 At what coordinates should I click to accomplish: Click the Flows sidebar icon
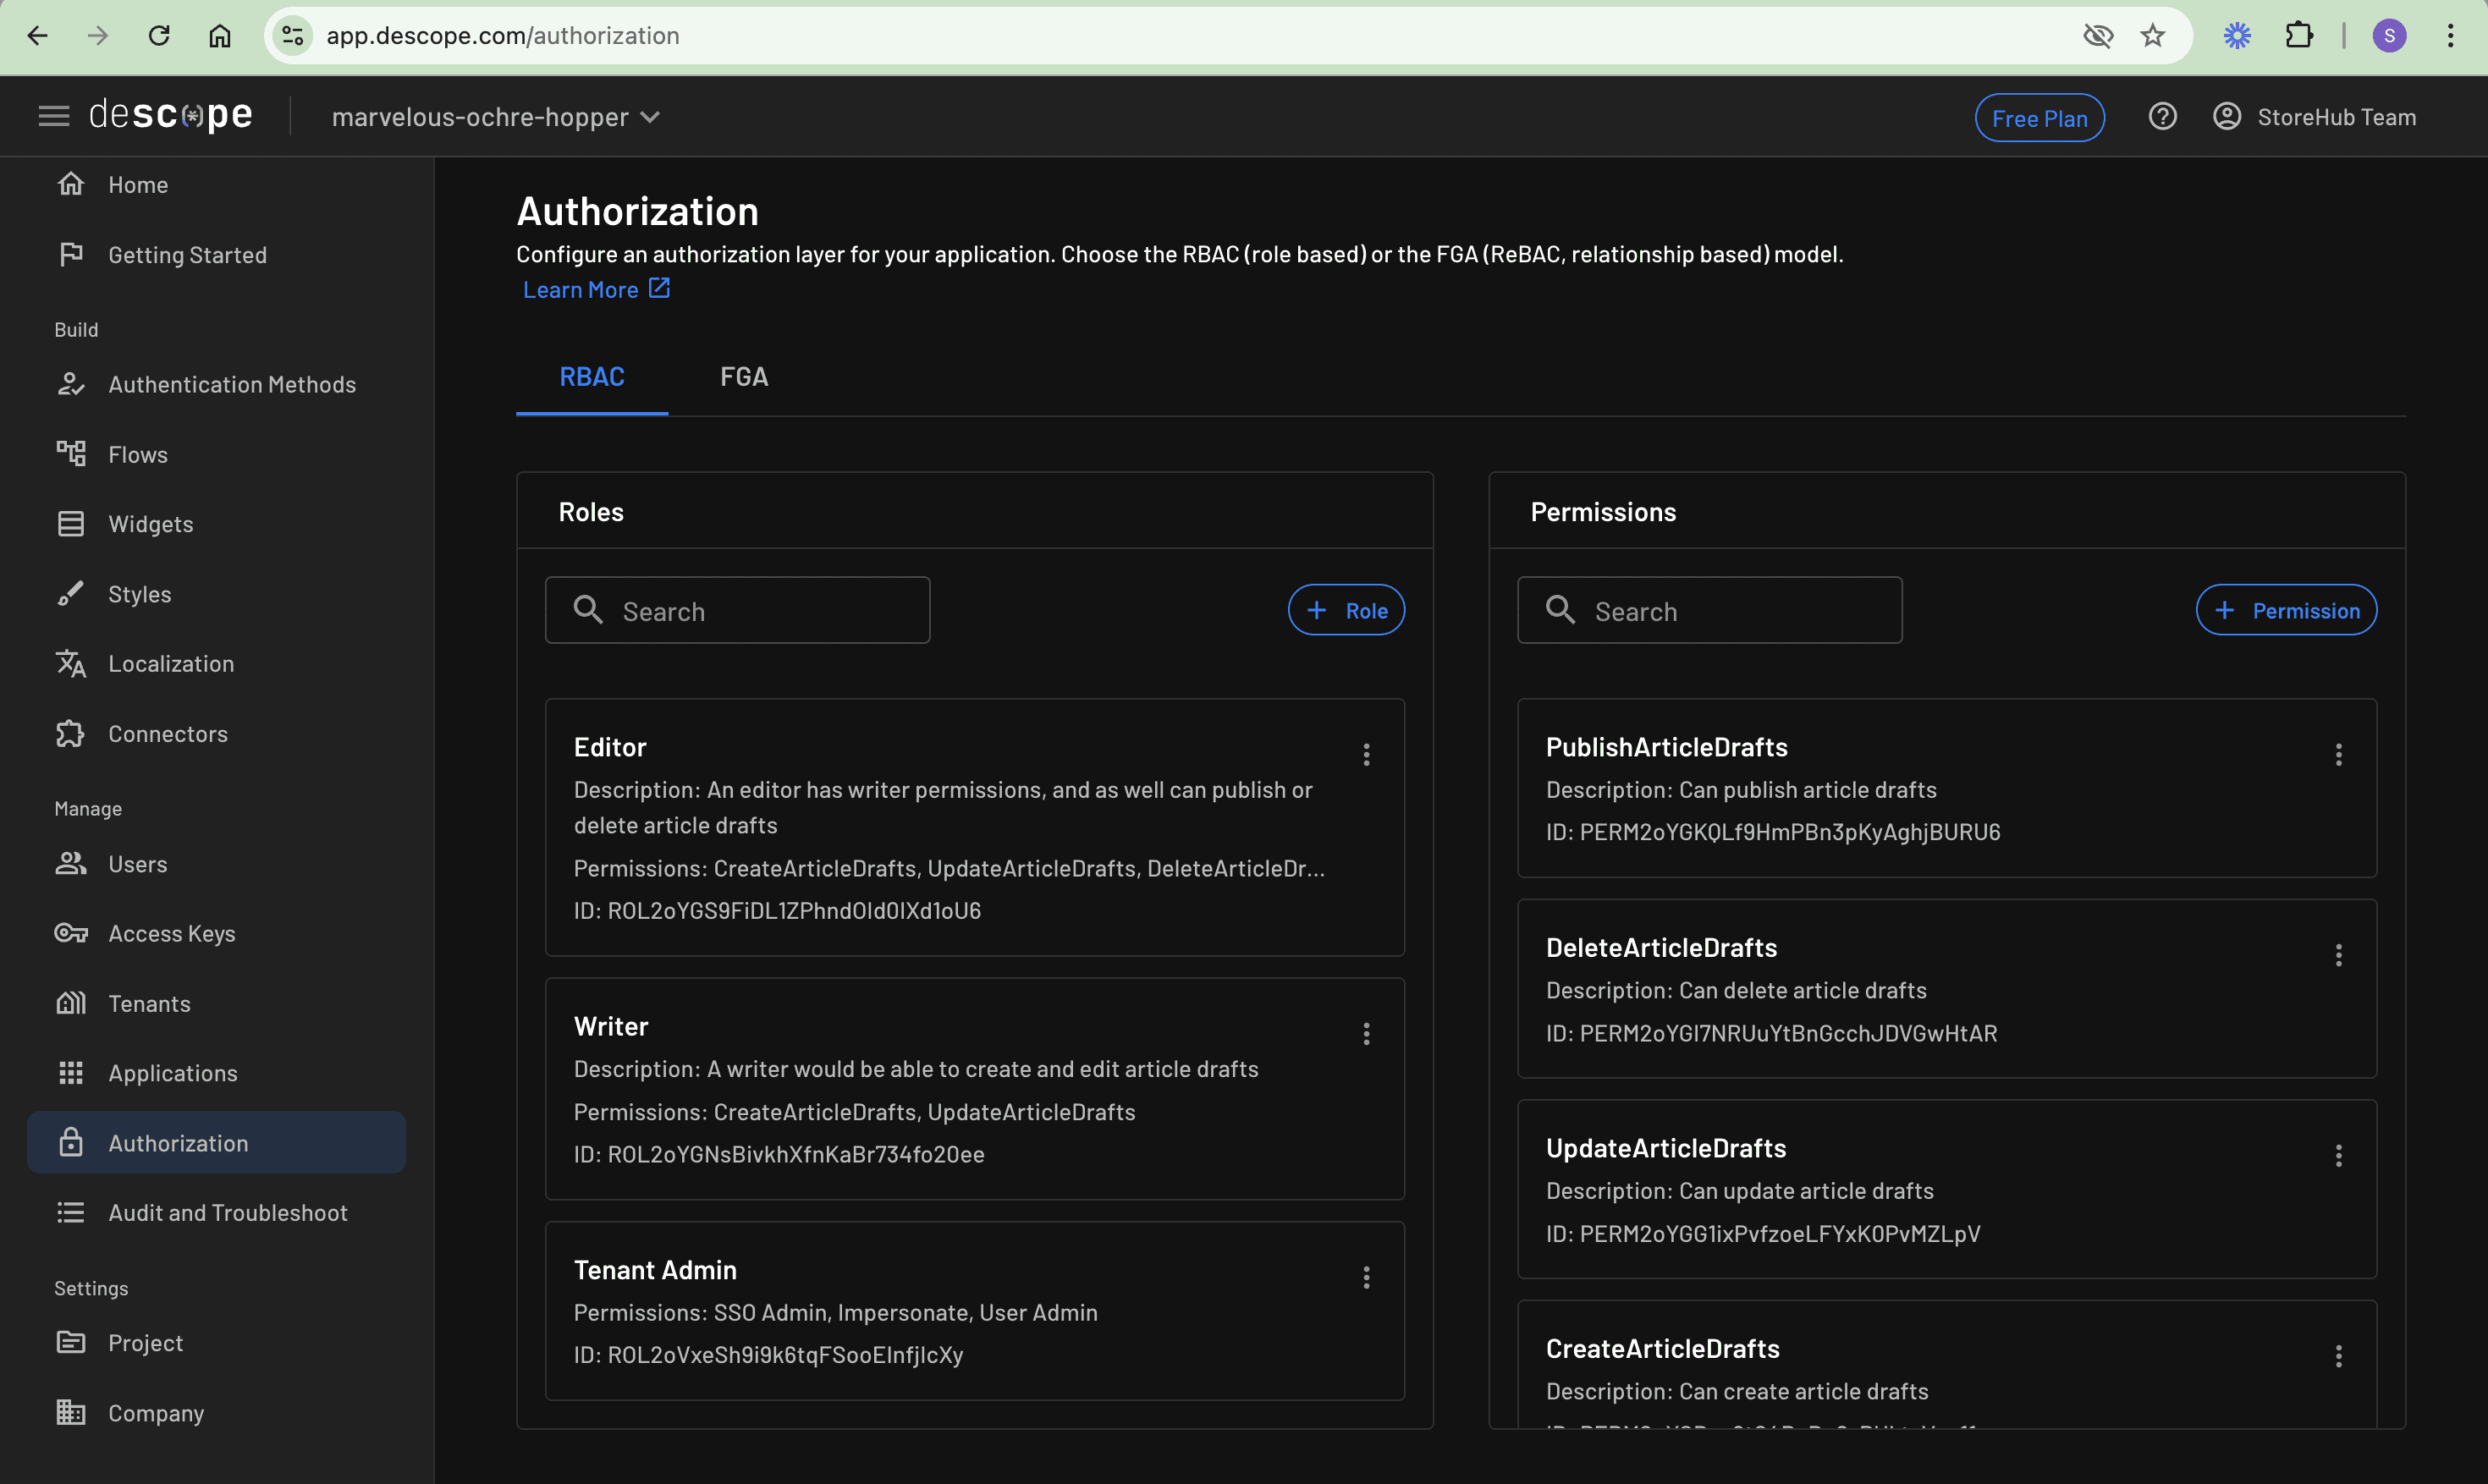(71, 454)
